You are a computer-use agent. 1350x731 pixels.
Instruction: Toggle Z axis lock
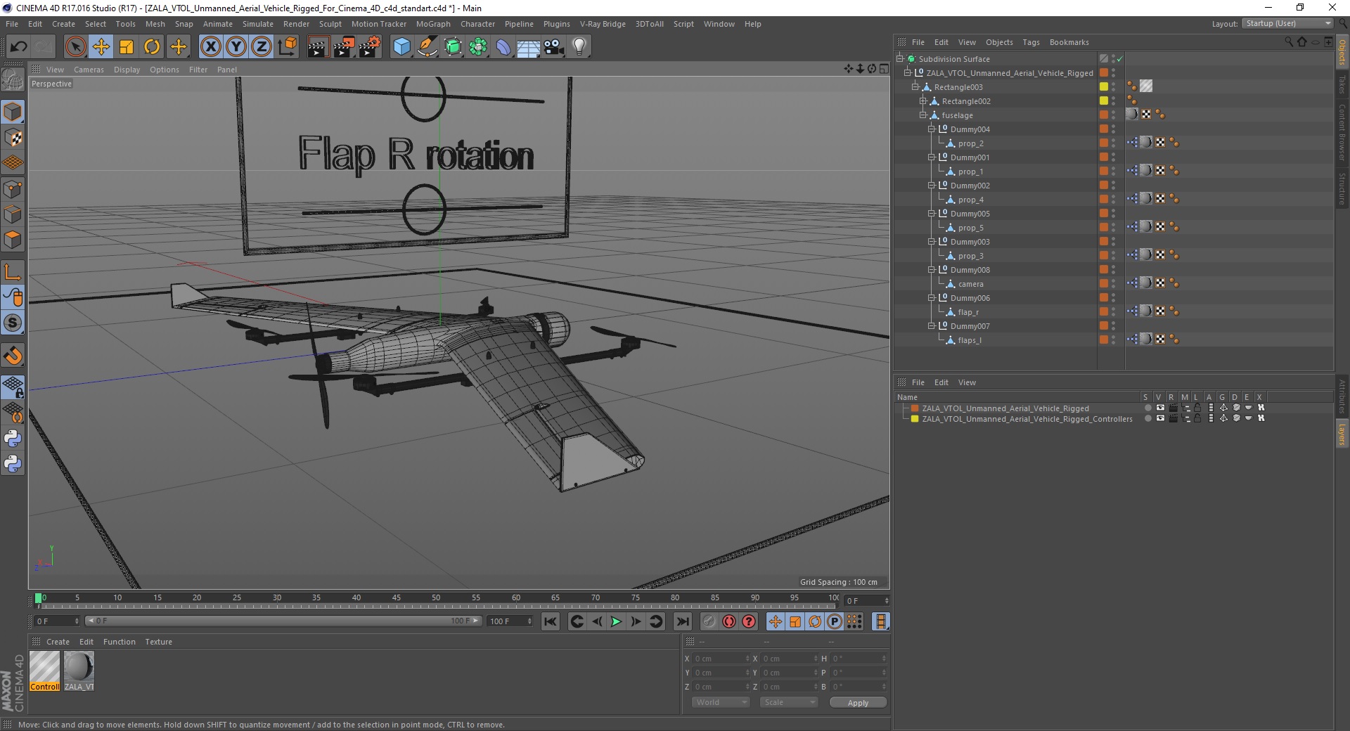point(262,47)
